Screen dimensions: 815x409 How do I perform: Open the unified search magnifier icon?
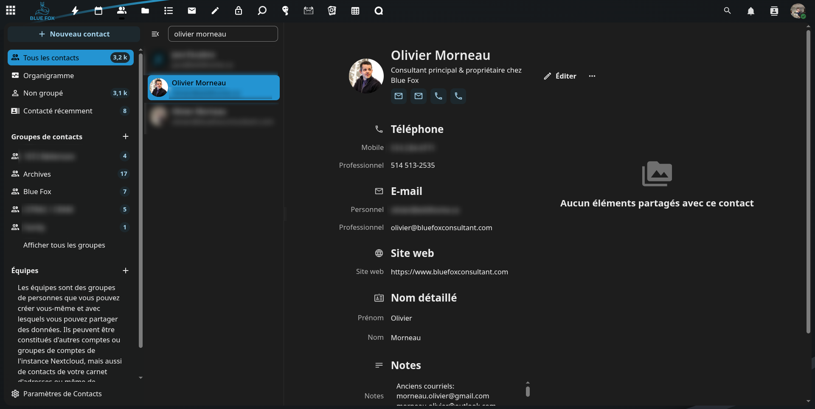pyautogui.click(x=727, y=11)
